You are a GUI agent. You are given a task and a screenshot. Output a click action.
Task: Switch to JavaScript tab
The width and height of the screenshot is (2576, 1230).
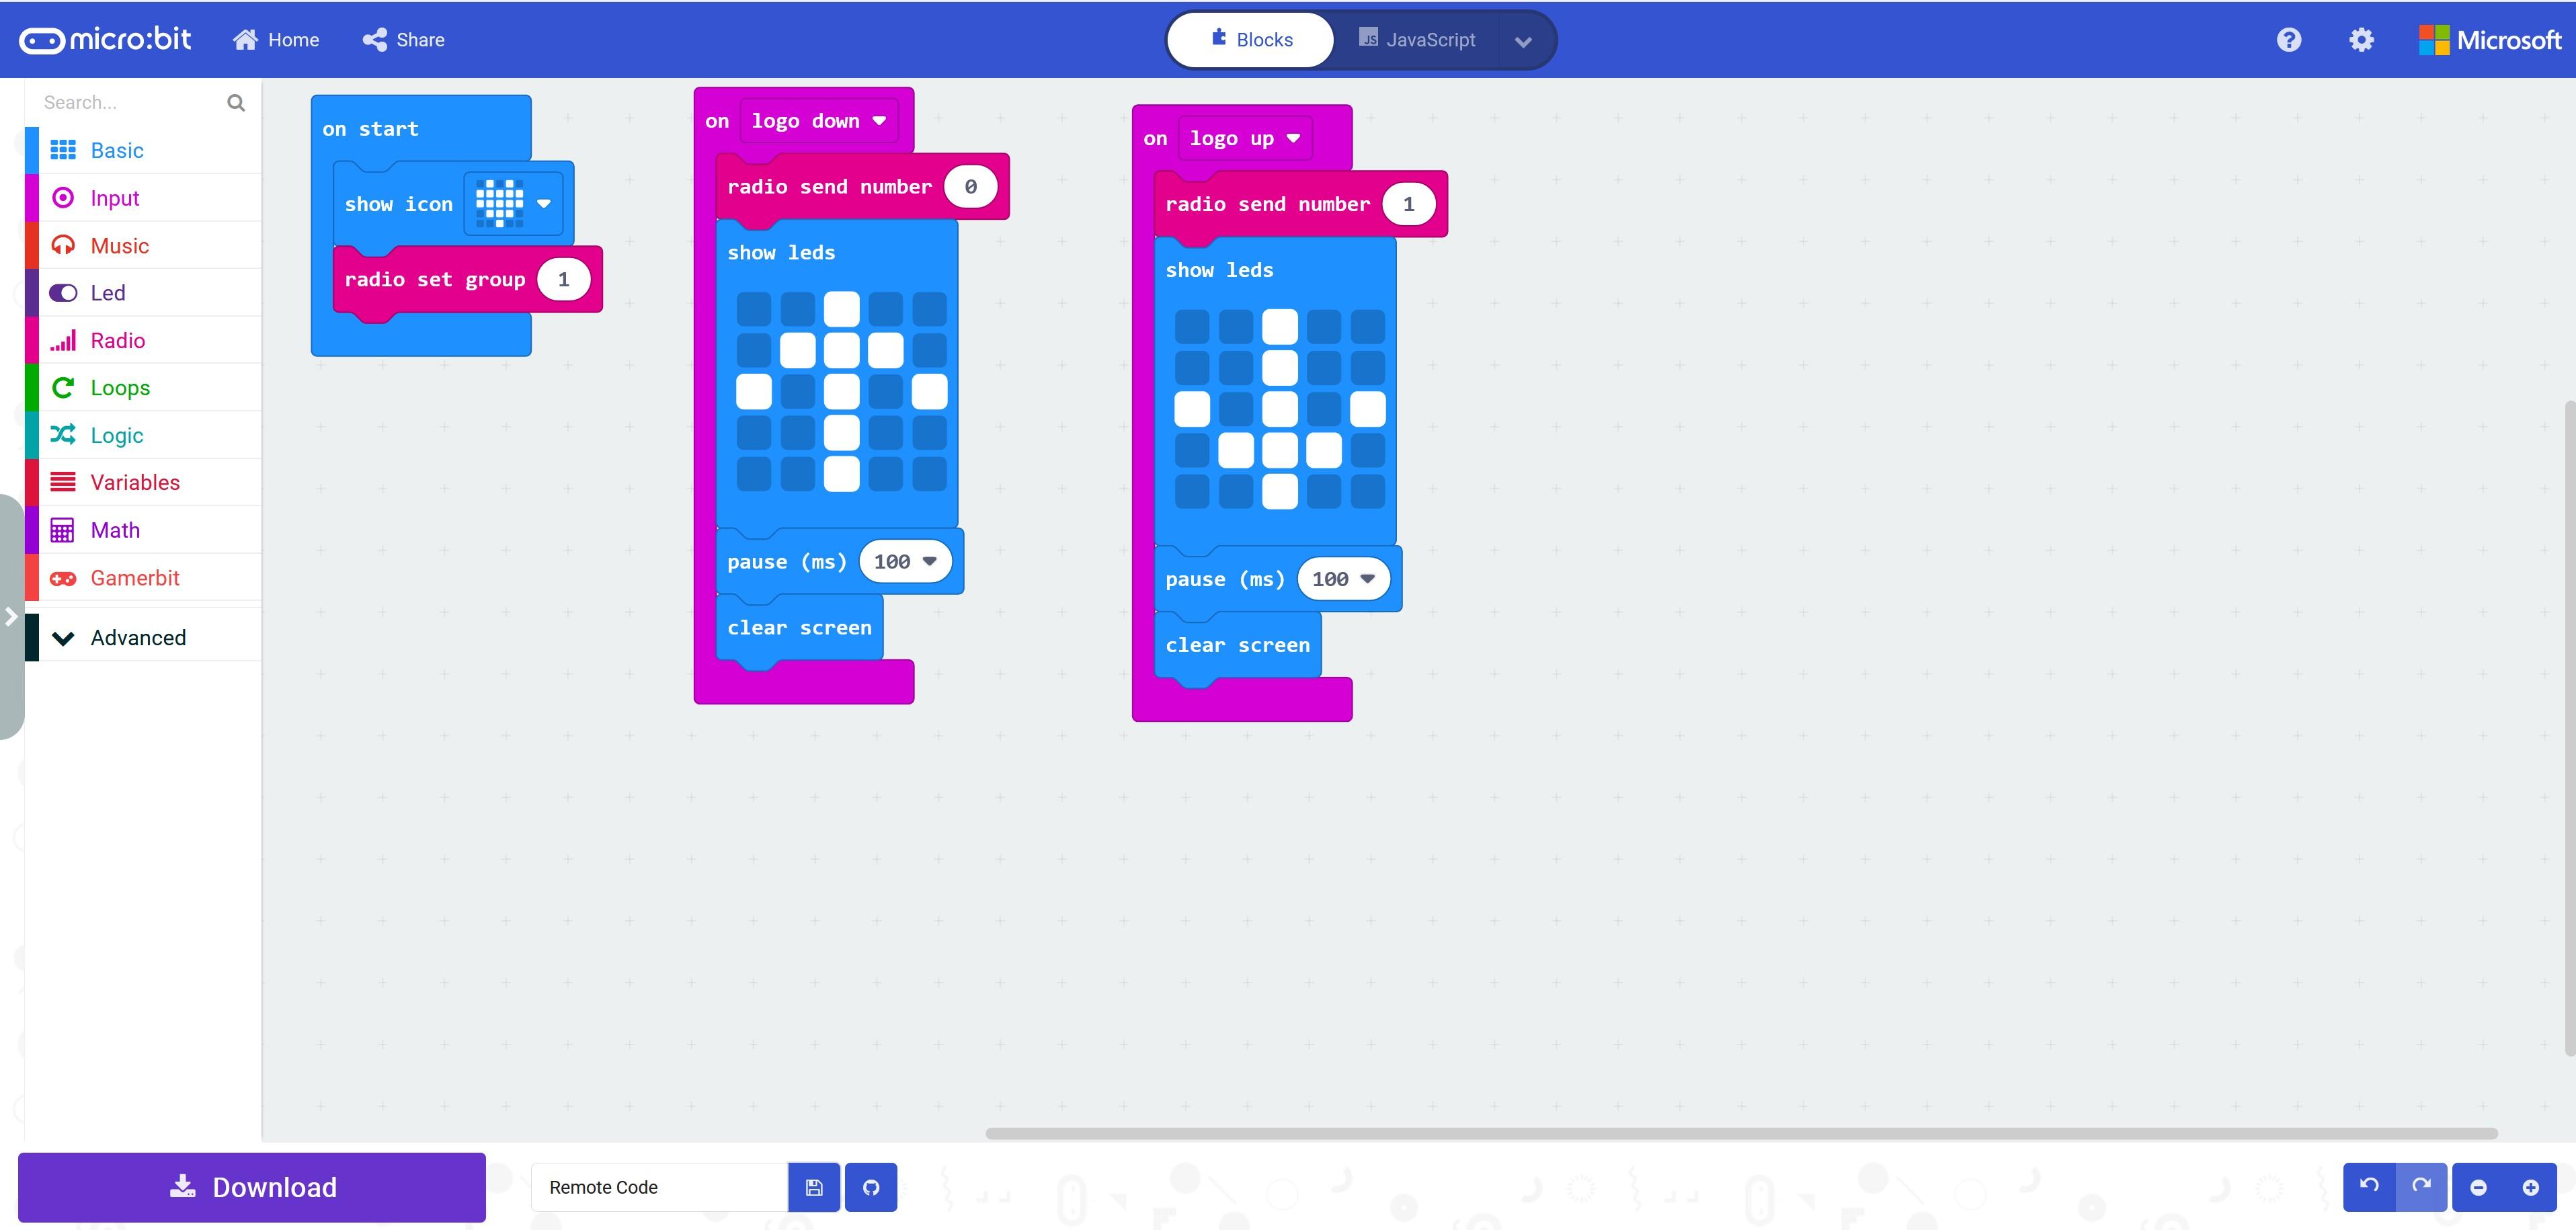[1429, 40]
